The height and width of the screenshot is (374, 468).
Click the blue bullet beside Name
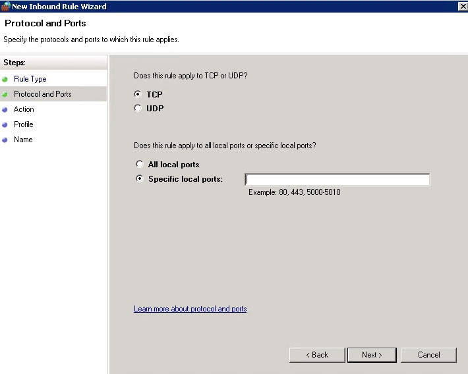tap(5, 140)
